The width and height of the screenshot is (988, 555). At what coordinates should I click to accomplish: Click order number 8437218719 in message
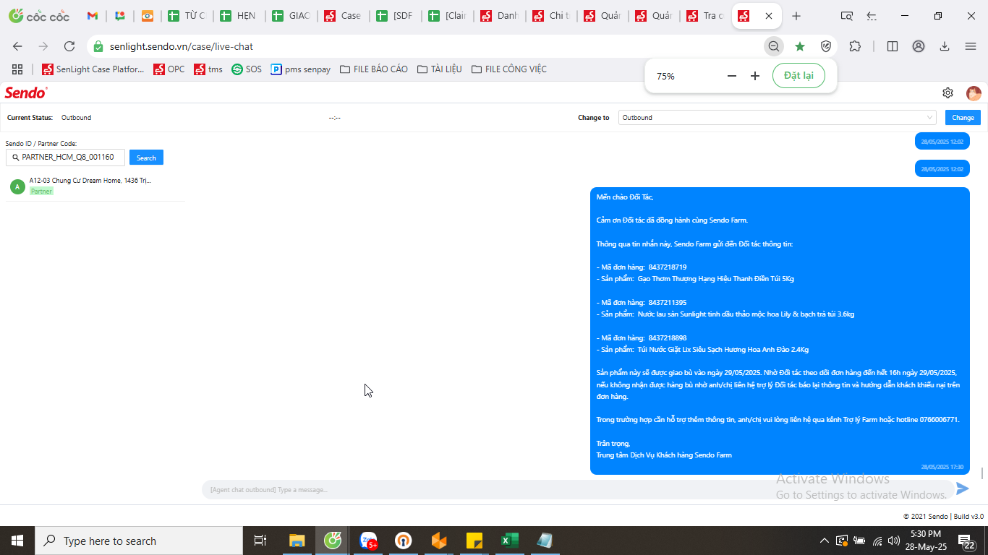pyautogui.click(x=668, y=267)
